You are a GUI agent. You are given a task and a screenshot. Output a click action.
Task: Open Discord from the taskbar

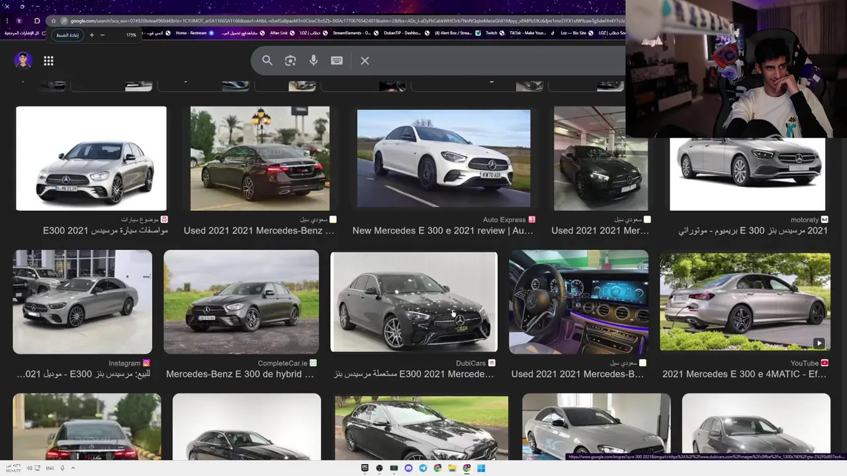point(408,468)
